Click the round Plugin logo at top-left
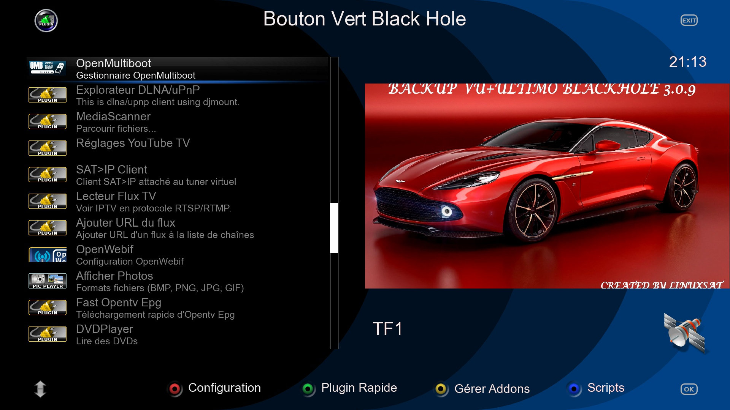The height and width of the screenshot is (410, 730). tap(46, 20)
